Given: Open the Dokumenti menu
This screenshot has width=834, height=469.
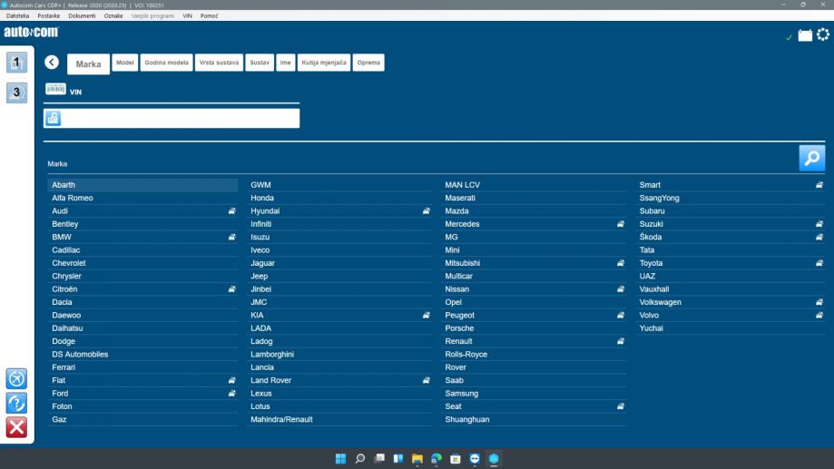Looking at the screenshot, I should pyautogui.click(x=82, y=16).
